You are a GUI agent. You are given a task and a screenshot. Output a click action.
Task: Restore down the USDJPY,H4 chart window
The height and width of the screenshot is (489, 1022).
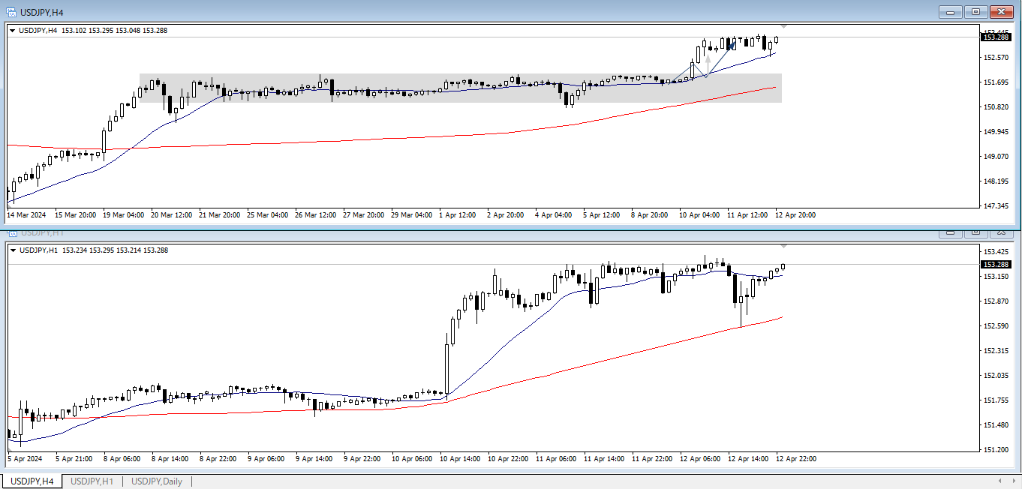pos(976,11)
